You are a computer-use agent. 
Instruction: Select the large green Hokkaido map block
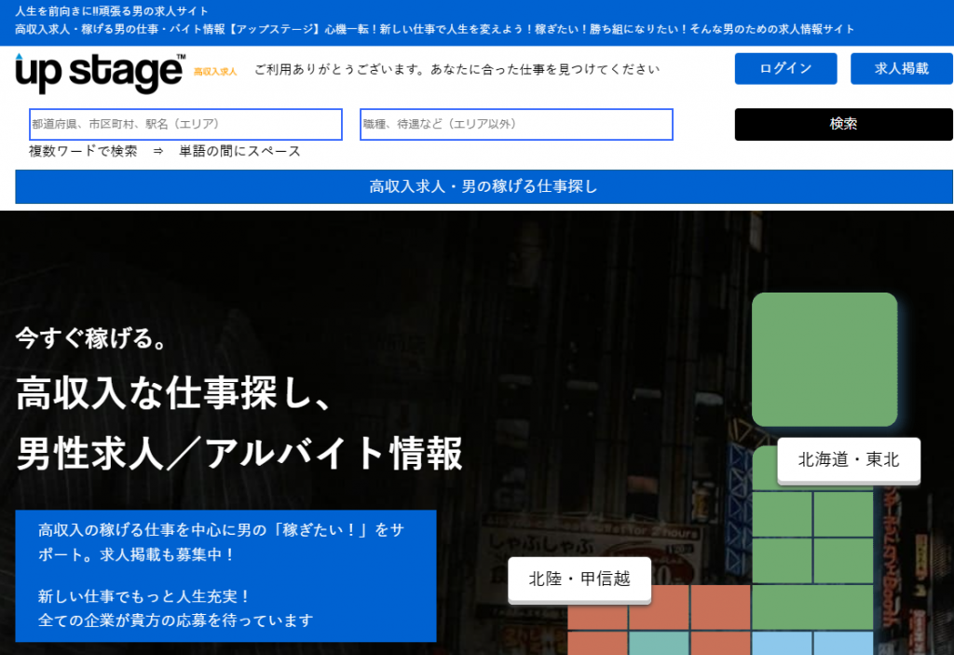(x=824, y=360)
